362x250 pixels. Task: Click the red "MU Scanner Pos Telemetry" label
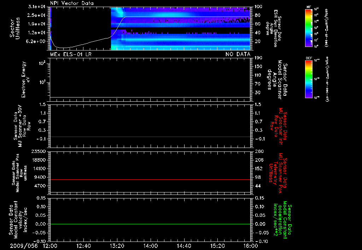coord(278,173)
